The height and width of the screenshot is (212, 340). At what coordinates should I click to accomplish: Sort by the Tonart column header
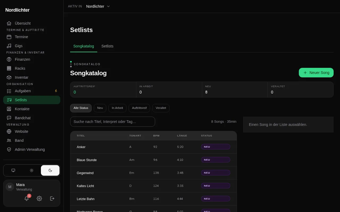pyautogui.click(x=135, y=136)
